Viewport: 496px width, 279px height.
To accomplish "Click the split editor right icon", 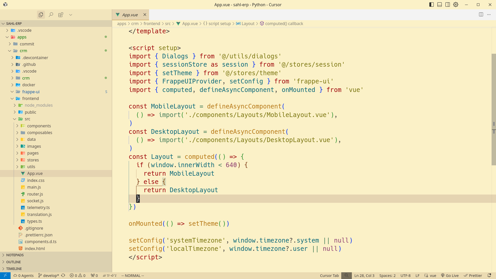I will 481,14.
